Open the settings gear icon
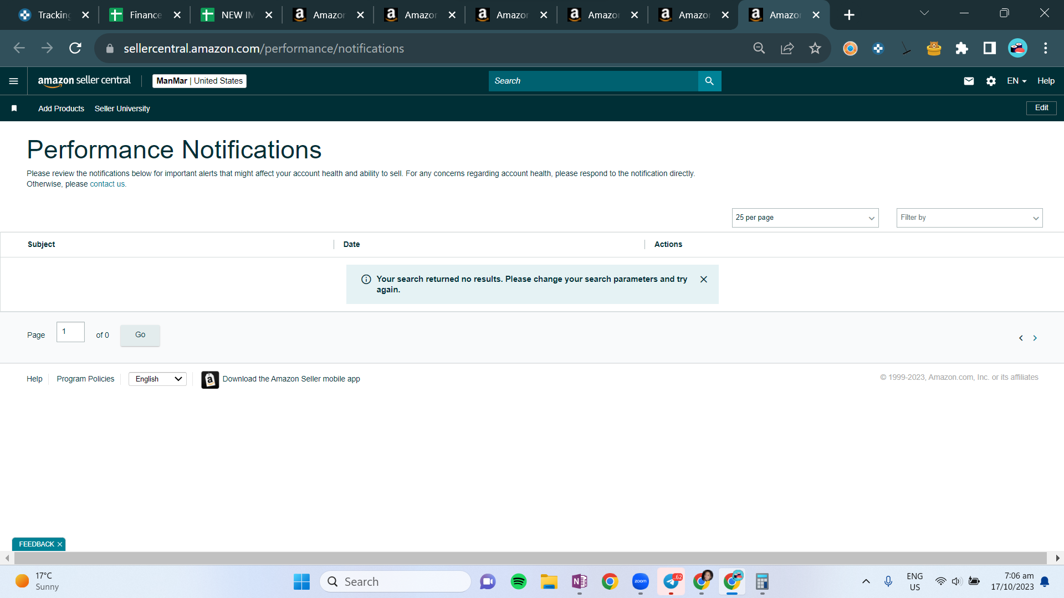This screenshot has width=1064, height=598. [991, 81]
